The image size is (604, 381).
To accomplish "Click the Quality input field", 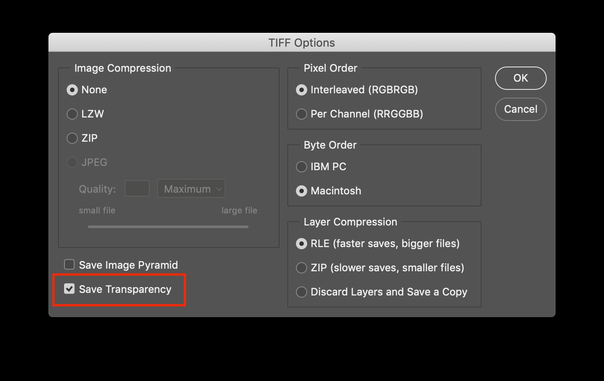I will (x=137, y=188).
